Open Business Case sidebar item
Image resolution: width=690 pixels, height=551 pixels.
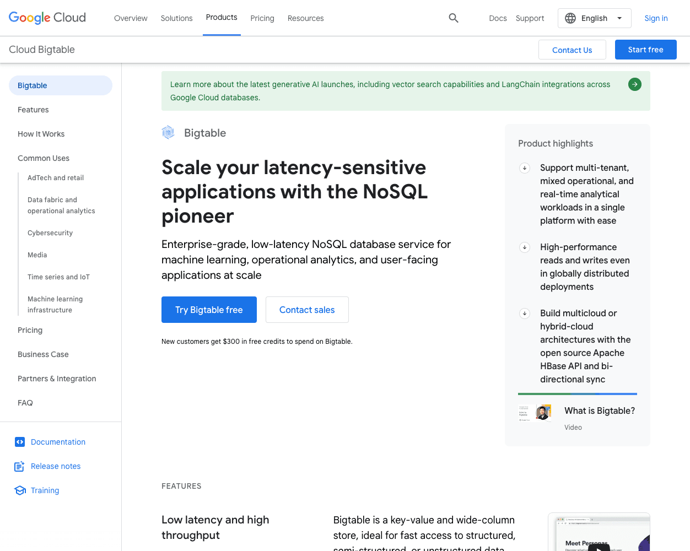[x=43, y=354]
